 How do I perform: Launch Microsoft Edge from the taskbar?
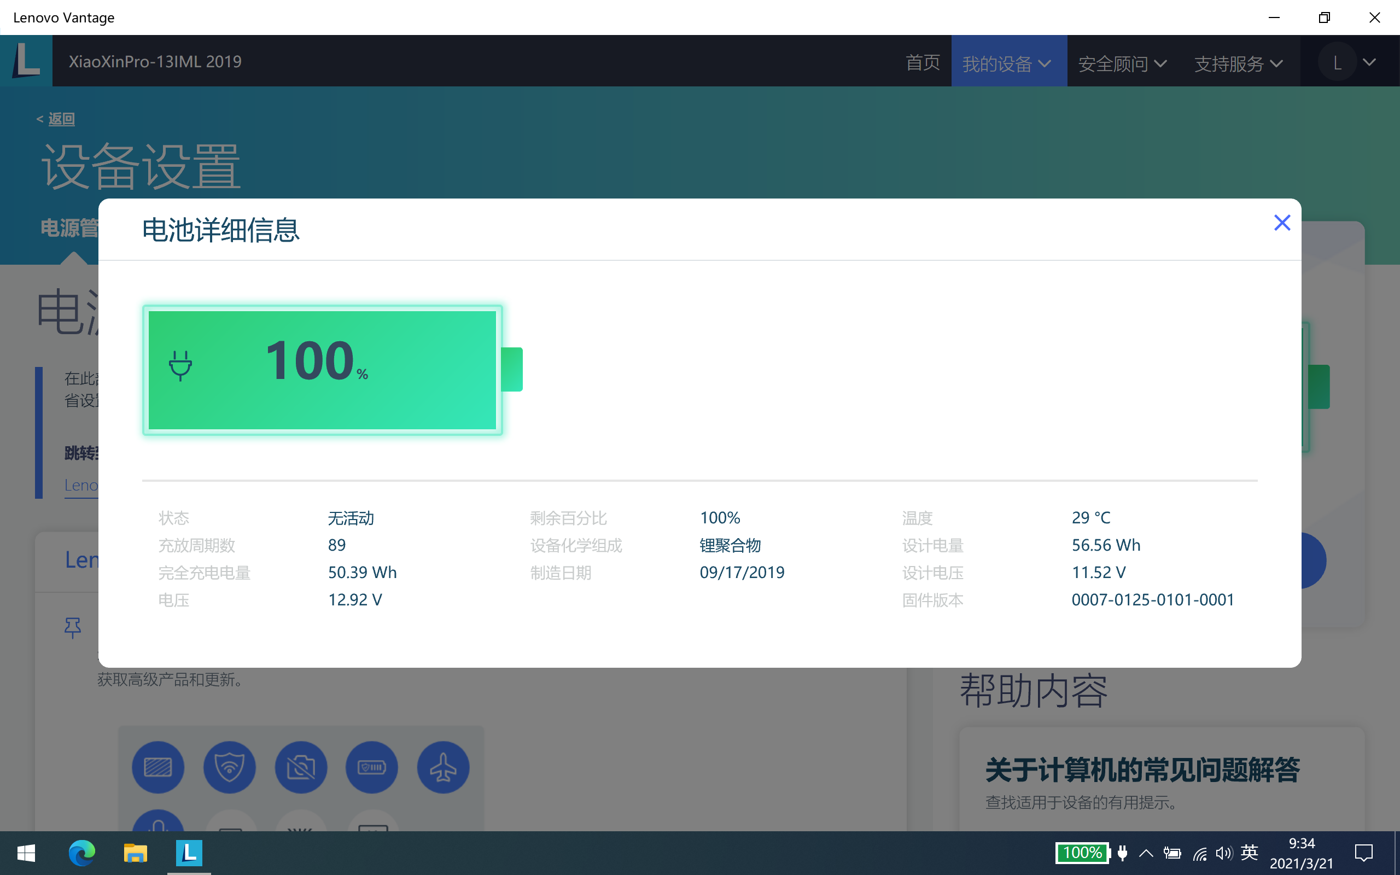pos(81,853)
